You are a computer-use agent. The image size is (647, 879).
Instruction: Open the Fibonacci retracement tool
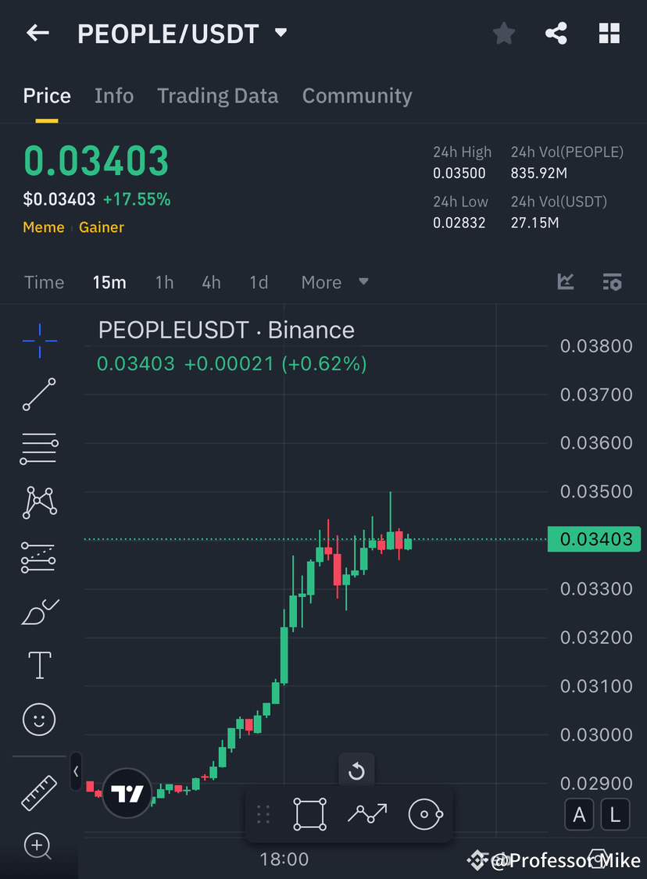pos(38,448)
